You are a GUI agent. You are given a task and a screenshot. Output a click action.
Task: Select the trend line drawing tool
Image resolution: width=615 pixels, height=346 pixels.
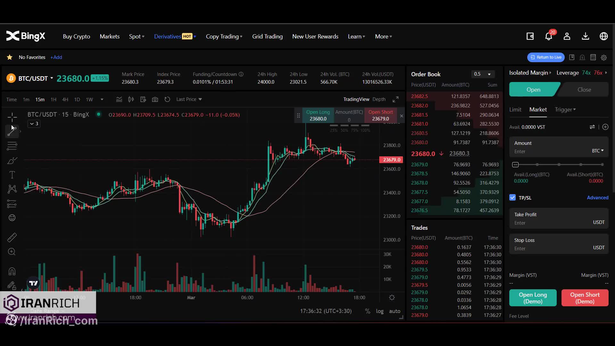(x=12, y=131)
